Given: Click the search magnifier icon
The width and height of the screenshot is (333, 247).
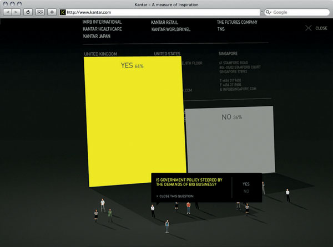Looking at the screenshot, I should [268, 12].
